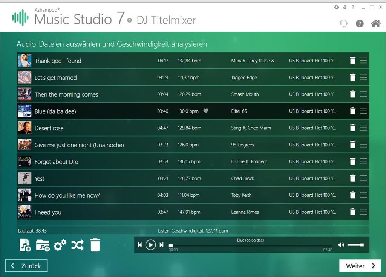Select the track title 'Yes!'

(39, 179)
